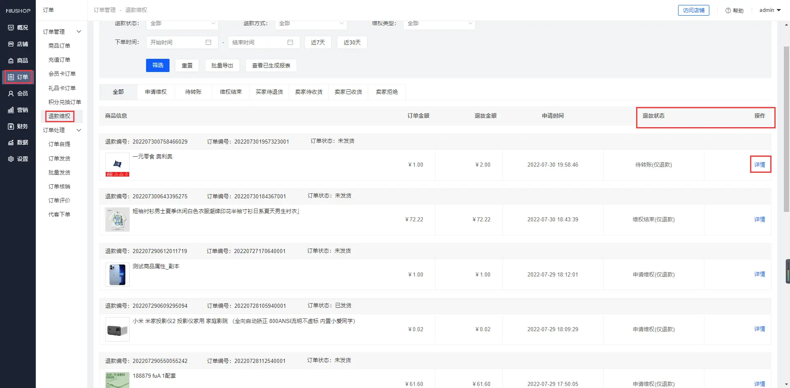790x388 pixels.
Task: Click the 帮助 help icon
Action: point(728,10)
